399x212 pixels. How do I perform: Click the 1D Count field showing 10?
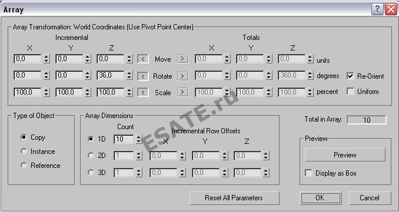[124, 139]
